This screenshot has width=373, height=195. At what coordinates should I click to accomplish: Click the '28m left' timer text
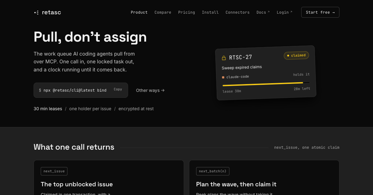pyautogui.click(x=302, y=89)
